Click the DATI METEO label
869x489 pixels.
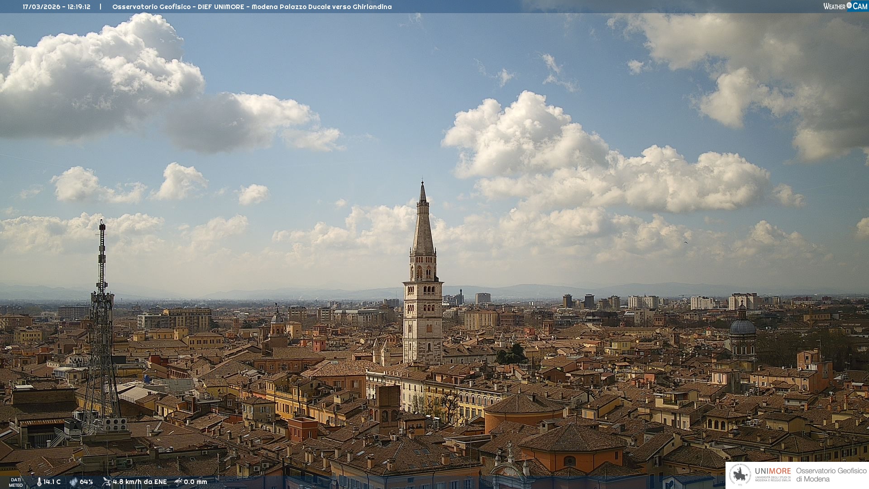coord(16,482)
